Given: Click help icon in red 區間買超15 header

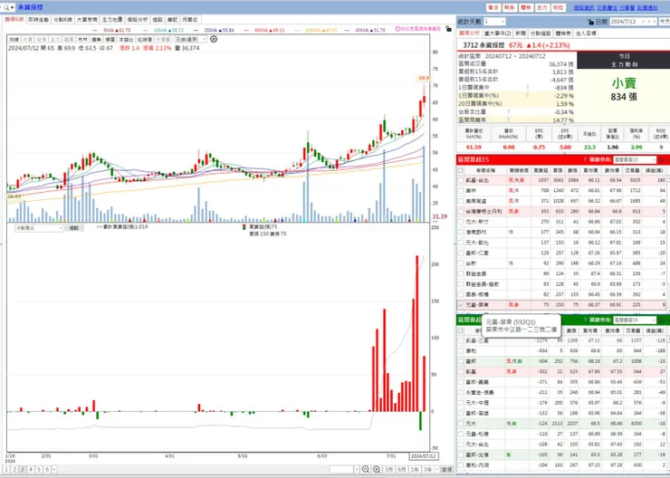Looking at the screenshot, I should (585, 159).
